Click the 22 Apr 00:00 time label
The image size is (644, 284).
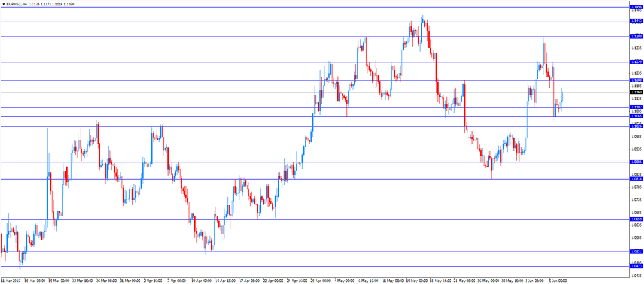coord(272,281)
